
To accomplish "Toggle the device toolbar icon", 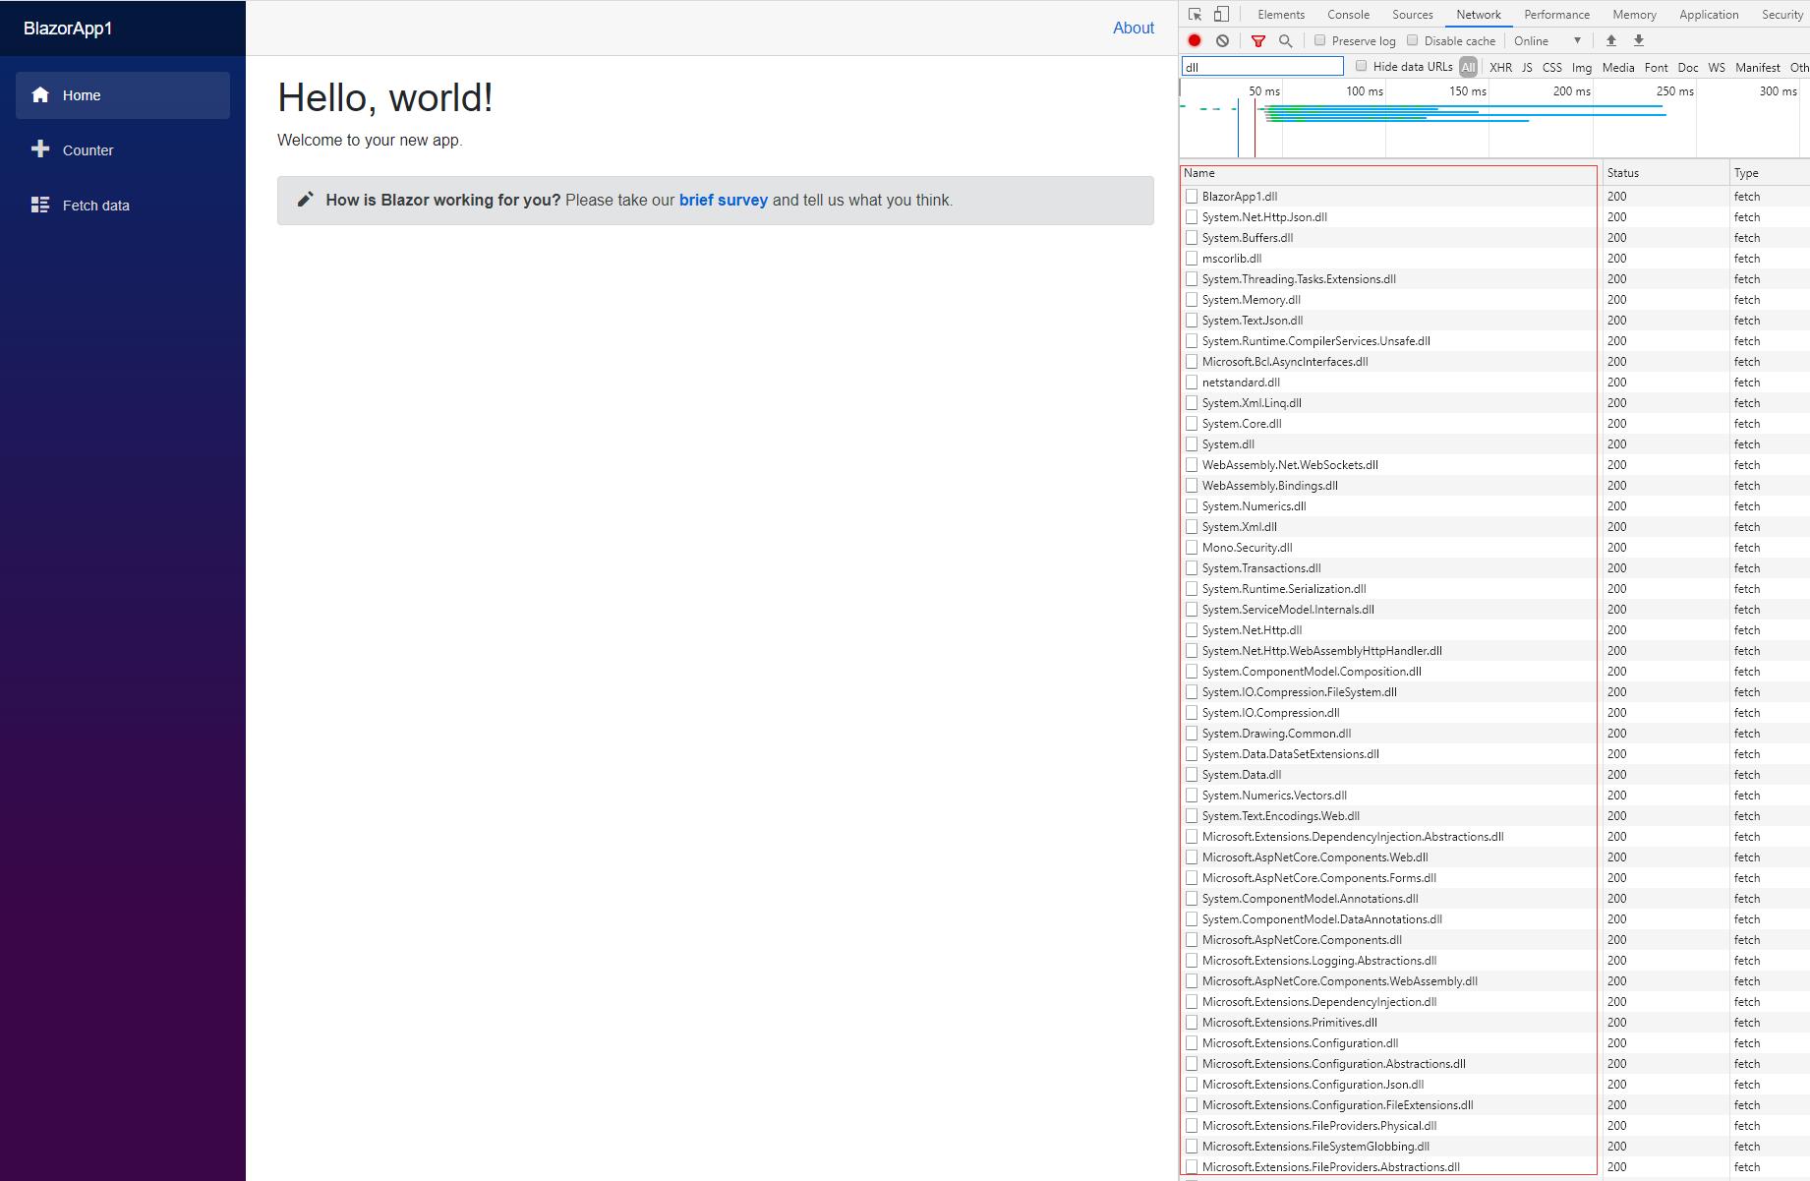I will [1221, 14].
